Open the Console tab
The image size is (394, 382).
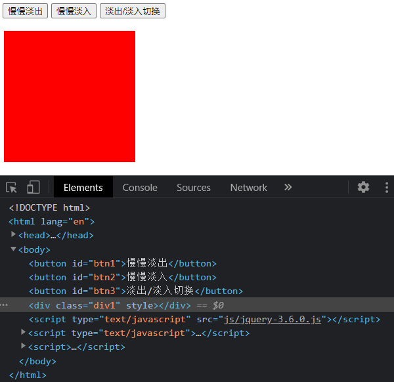140,187
